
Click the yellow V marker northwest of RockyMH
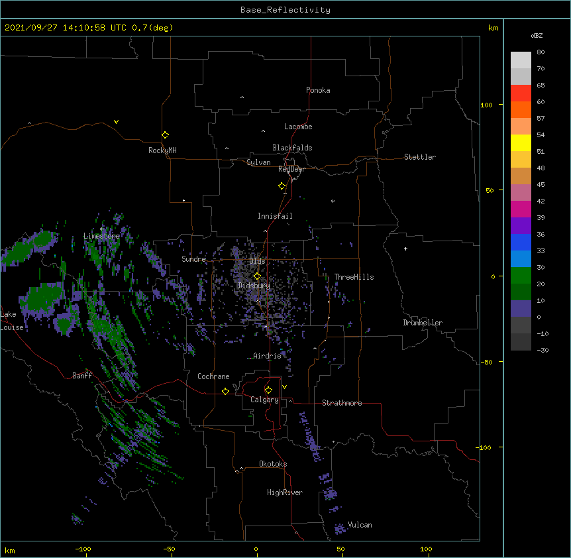pyautogui.click(x=116, y=122)
